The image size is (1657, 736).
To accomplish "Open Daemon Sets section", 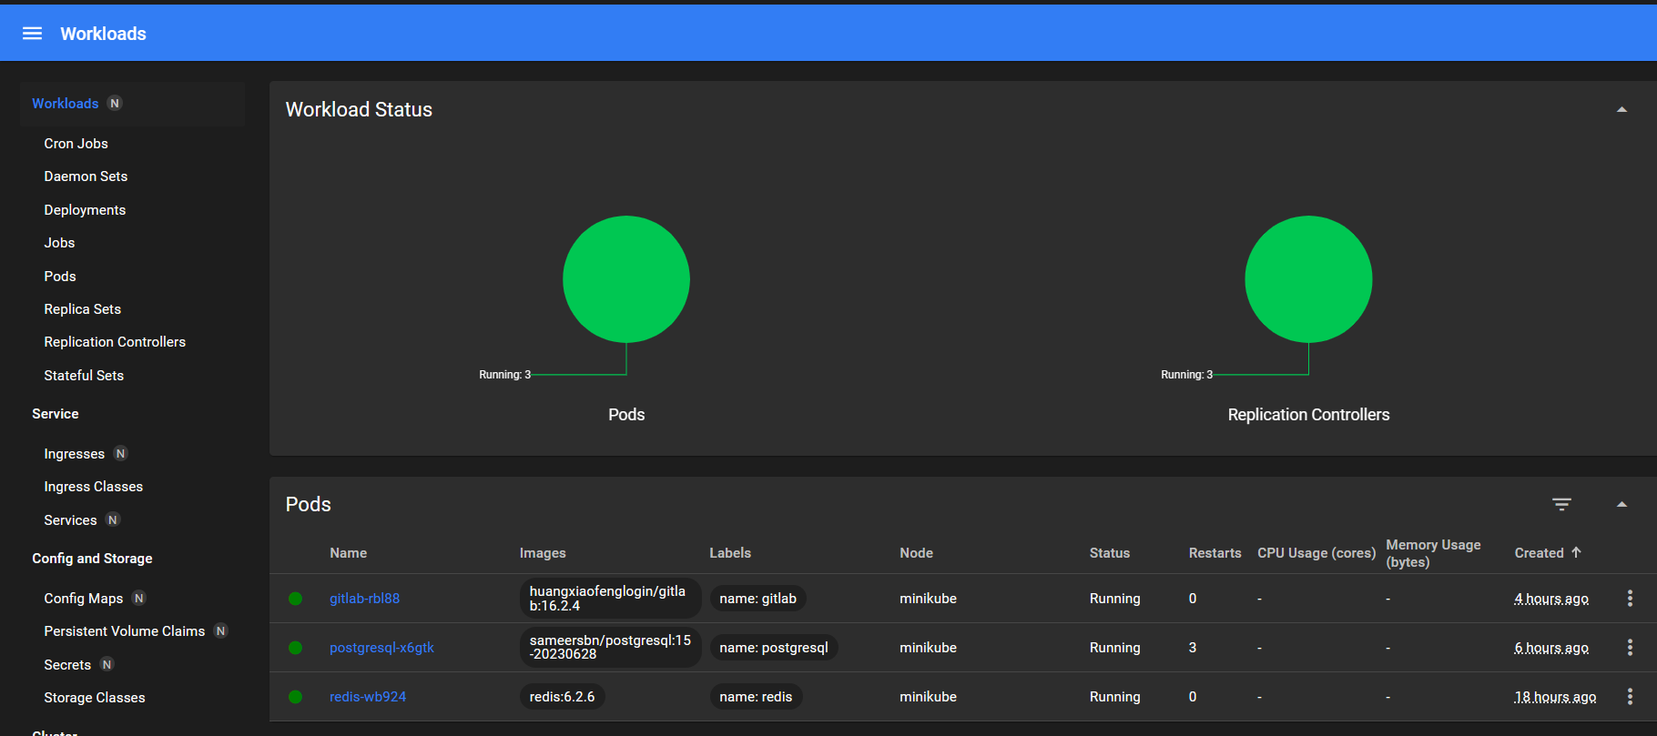I will pyautogui.click(x=86, y=176).
